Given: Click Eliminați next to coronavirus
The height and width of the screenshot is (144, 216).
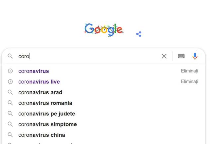Looking at the screenshot, I should (x=189, y=71).
